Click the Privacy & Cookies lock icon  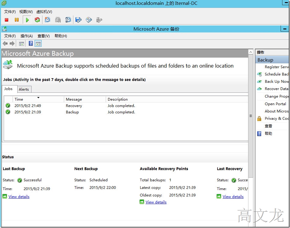[x=259, y=118]
